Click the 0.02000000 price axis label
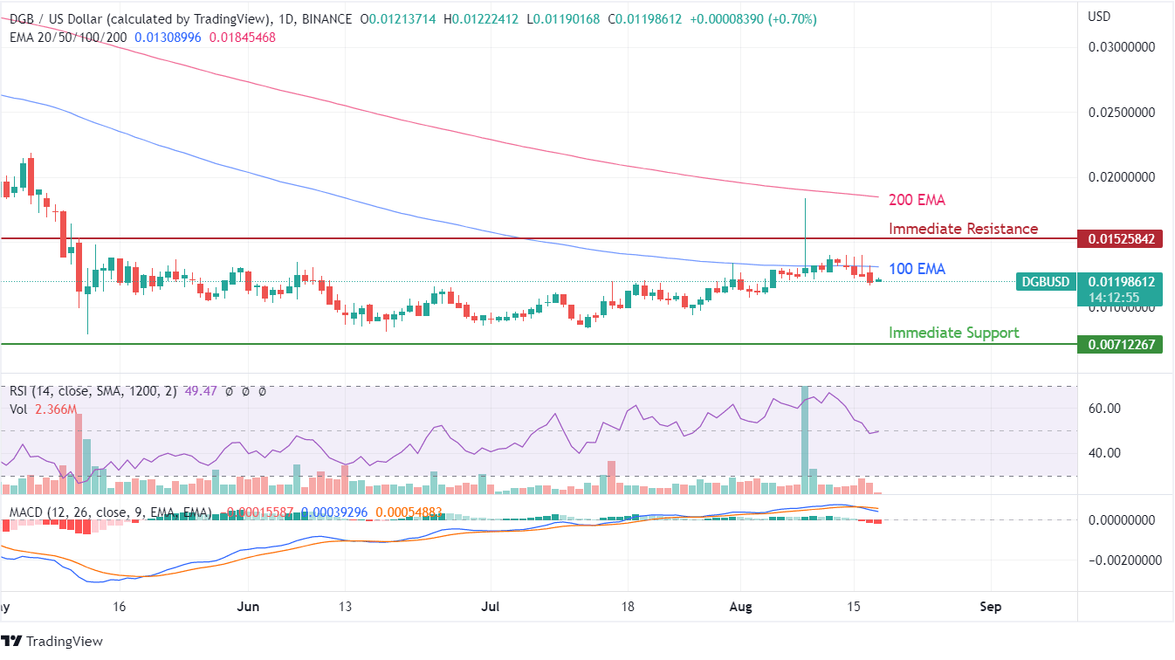This screenshot has height=660, width=1175. [x=1122, y=176]
